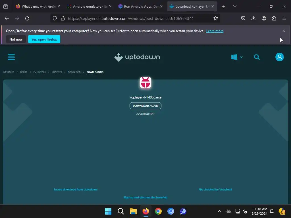Open the feather app in taskbar
Image resolution: width=291 pixels, height=218 pixels.
[x=183, y=211]
